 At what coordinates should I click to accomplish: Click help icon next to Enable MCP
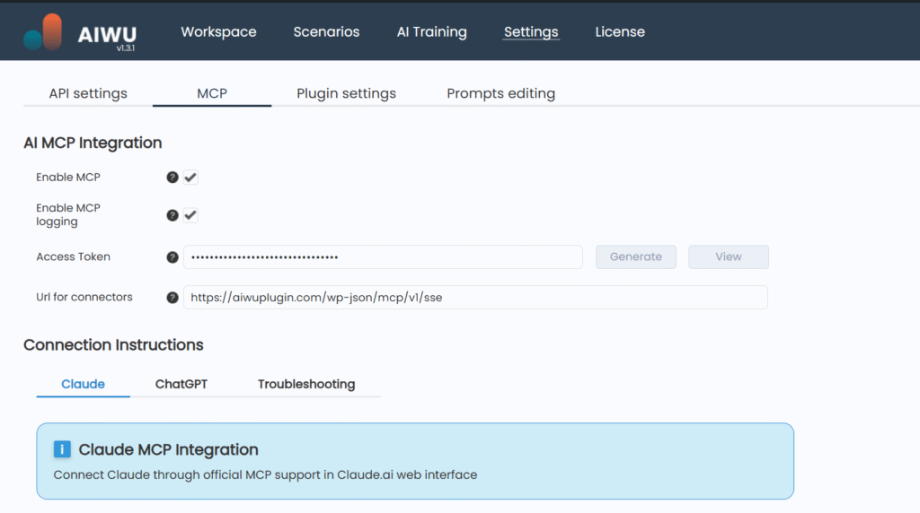pos(172,178)
